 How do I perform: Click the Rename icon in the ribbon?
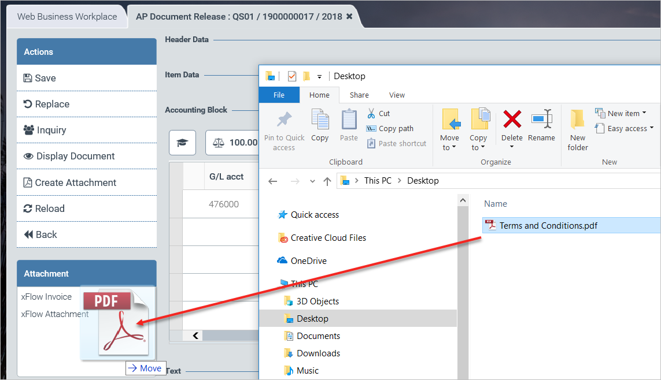[x=542, y=120]
